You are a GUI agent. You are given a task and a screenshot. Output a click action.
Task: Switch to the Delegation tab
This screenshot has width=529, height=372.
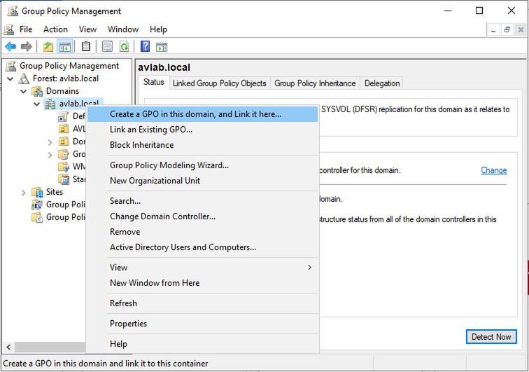tap(382, 83)
